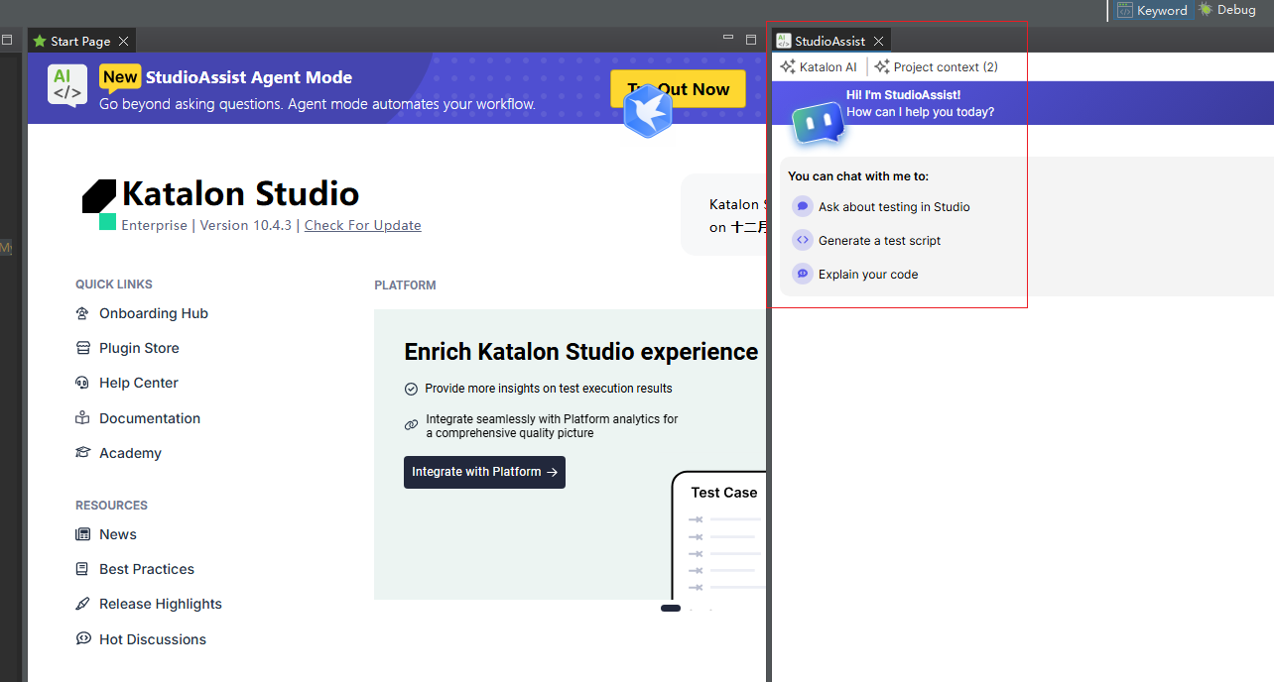
Task: Click the Integrate with Platform button
Action: coord(484,472)
